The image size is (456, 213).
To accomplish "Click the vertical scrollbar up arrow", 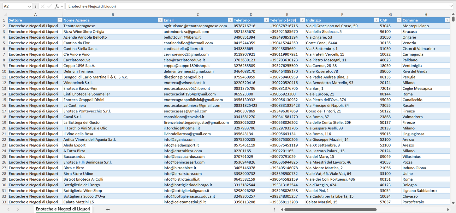I will pos(453,14).
